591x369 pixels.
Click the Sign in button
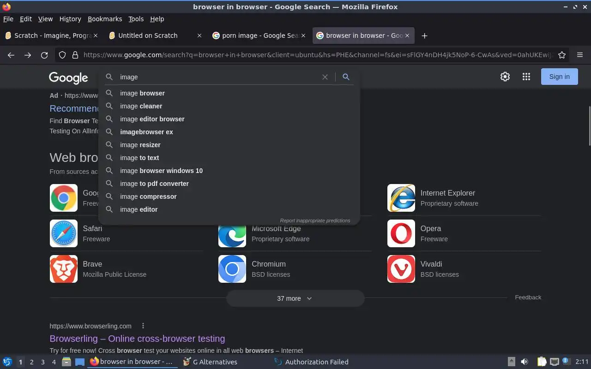click(x=560, y=77)
